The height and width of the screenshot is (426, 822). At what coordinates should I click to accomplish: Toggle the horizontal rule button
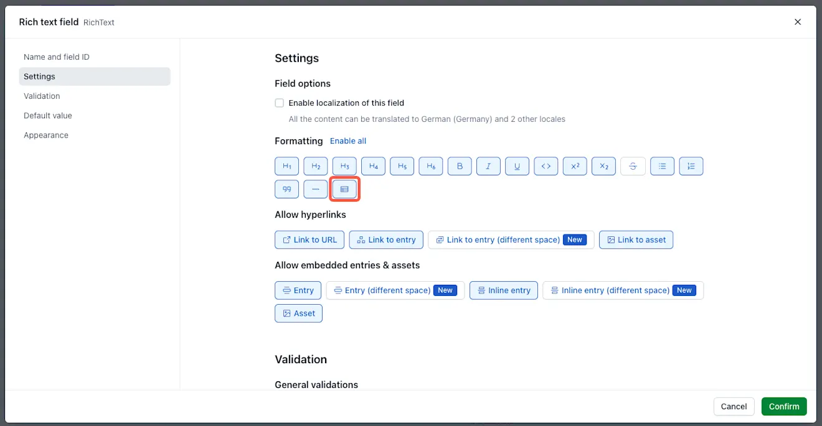(x=316, y=189)
